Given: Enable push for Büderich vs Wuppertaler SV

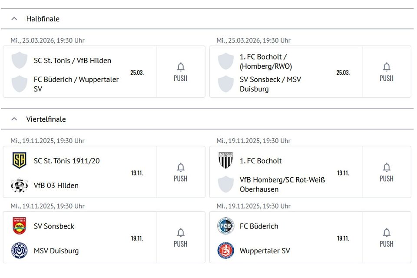Looking at the screenshot, I should click(x=387, y=237).
